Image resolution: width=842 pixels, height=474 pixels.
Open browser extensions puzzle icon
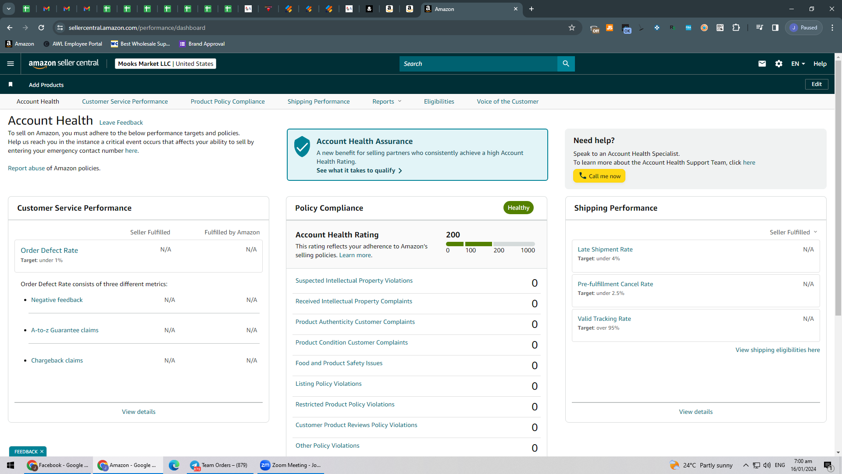(x=736, y=28)
